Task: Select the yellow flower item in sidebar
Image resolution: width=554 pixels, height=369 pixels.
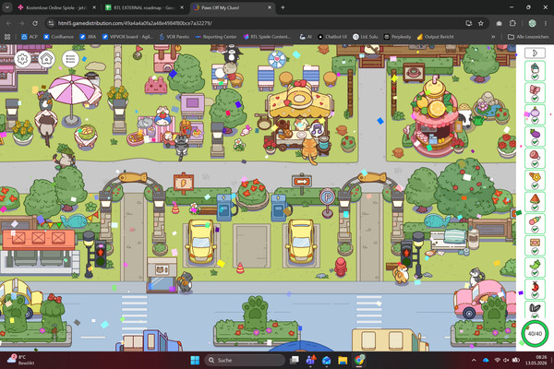Action: tap(535, 180)
